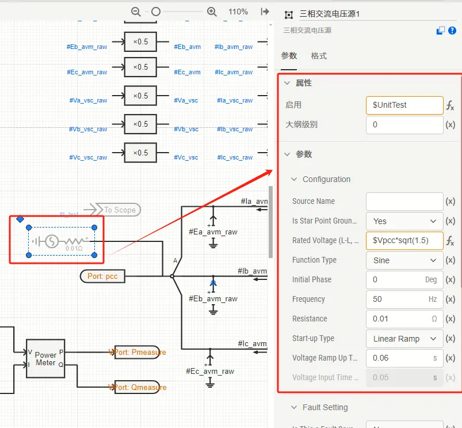Image resolution: width=462 pixels, height=428 pixels.
Task: Click the component title 三相交流电压源1
Action: tap(330, 14)
